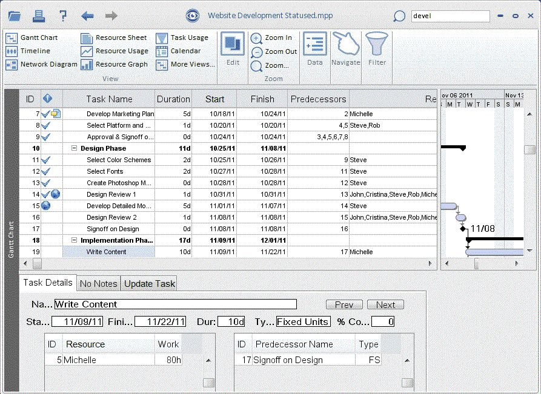Open the More Views list
Viewport: 541px width, 394px height.
point(191,64)
